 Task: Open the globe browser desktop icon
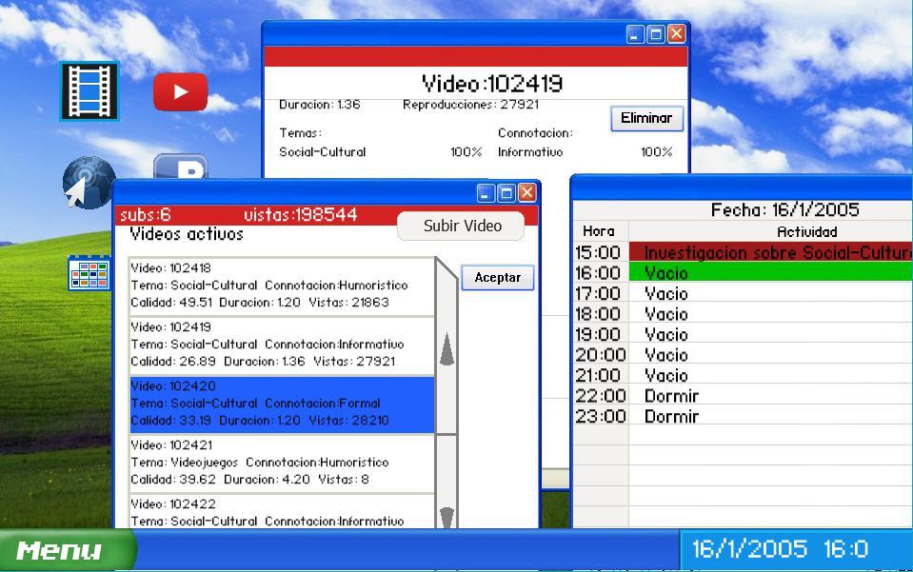[x=88, y=183]
